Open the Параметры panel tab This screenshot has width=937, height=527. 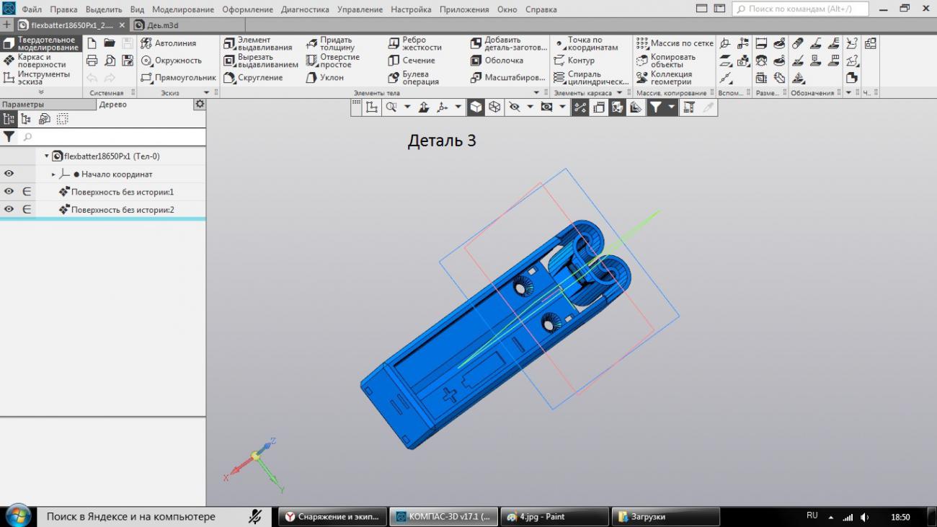coord(22,105)
